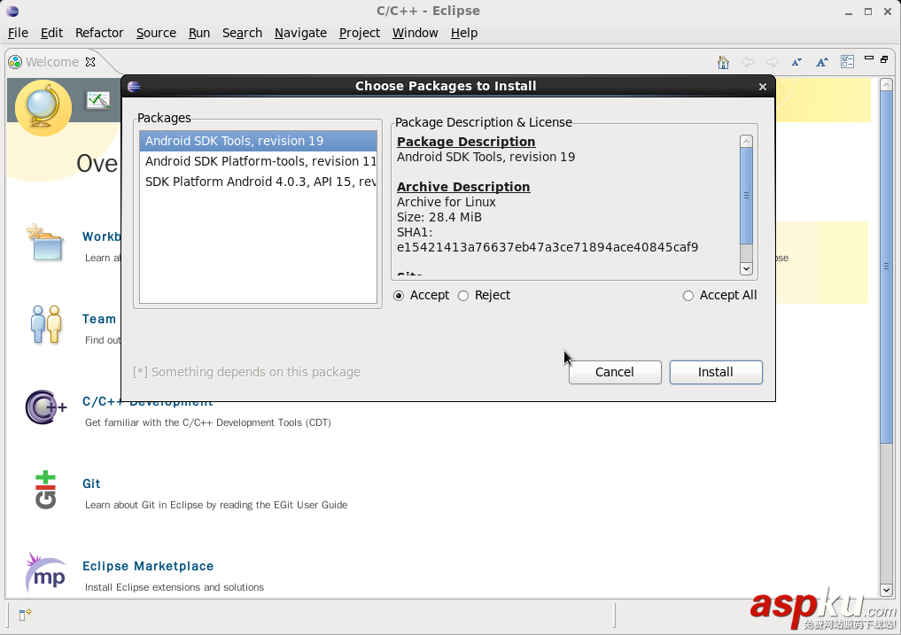Click the Reduce font size icon

point(796,62)
